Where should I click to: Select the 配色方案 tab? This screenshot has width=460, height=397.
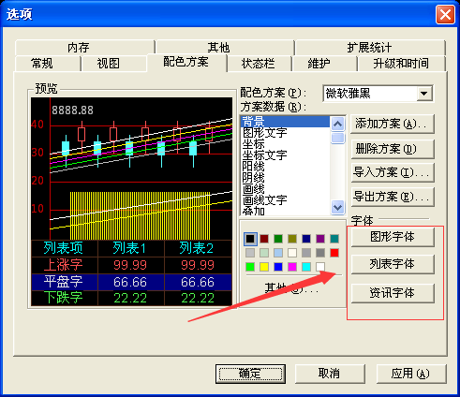186,62
